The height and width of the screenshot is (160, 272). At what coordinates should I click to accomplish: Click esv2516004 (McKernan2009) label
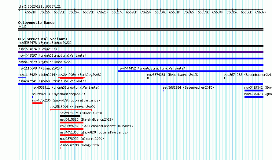[x=72, y=107]
